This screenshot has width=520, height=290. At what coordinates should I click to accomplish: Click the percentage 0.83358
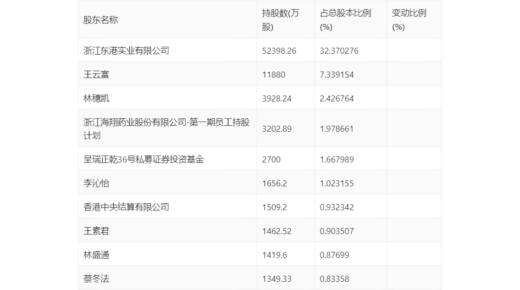334,279
